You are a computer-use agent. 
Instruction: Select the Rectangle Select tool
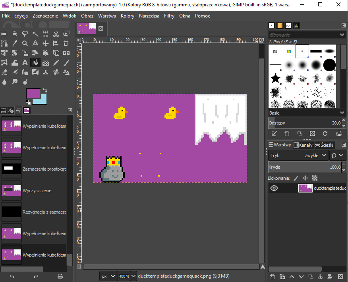click(4, 34)
